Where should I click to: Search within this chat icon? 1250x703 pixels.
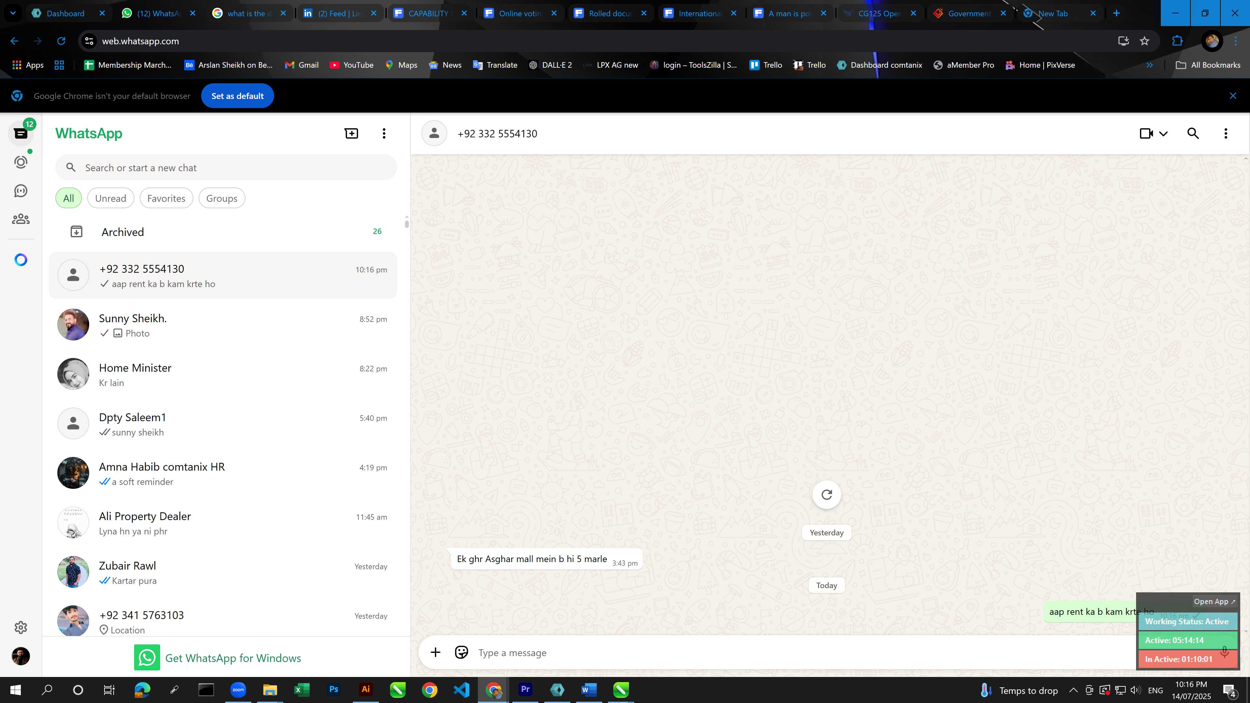1193,133
